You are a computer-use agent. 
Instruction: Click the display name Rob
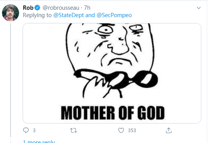[x=28, y=8]
